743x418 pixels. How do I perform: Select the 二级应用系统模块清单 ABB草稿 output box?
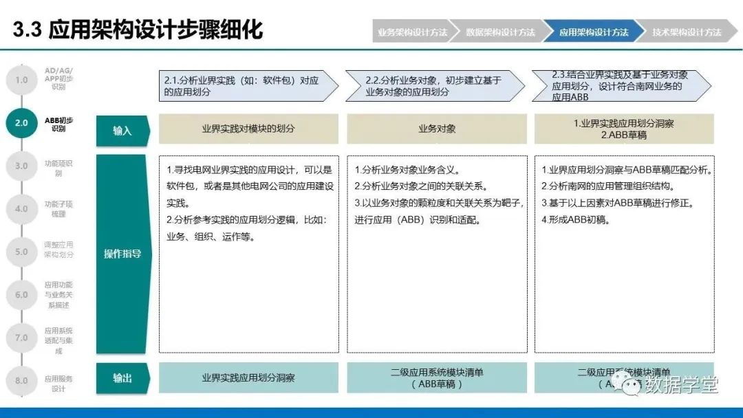437,377
